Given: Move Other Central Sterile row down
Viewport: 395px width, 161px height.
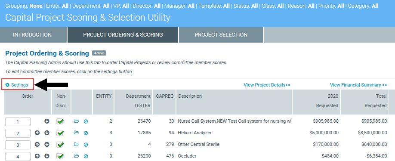Looking at the screenshot, I should coord(47,145).
